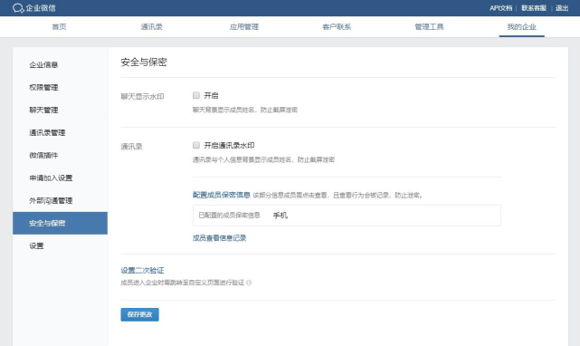Click 退出 to log out
The image size is (580, 346).
562,8
